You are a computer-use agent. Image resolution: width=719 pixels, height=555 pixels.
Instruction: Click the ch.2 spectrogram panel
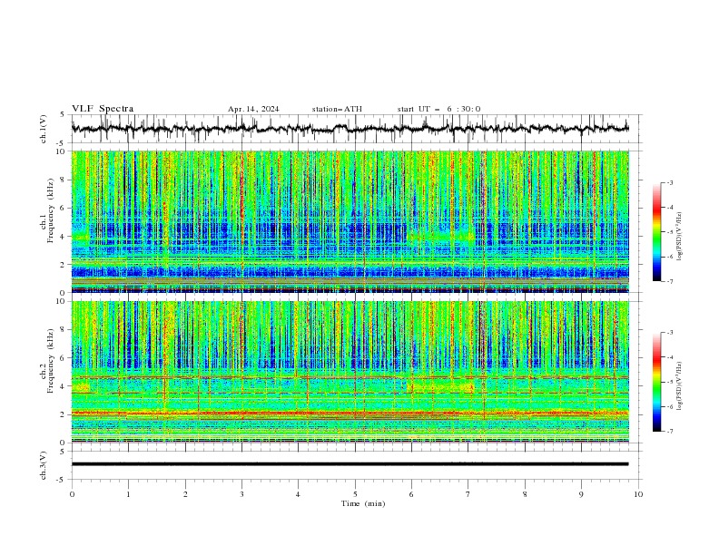pos(350,372)
